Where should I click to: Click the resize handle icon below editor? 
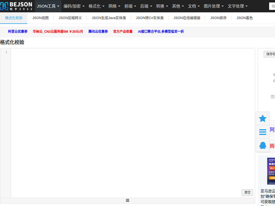click(x=127, y=201)
